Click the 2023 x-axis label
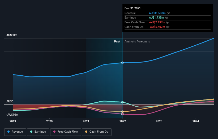The height and width of the screenshot is (139, 218). [159, 121]
